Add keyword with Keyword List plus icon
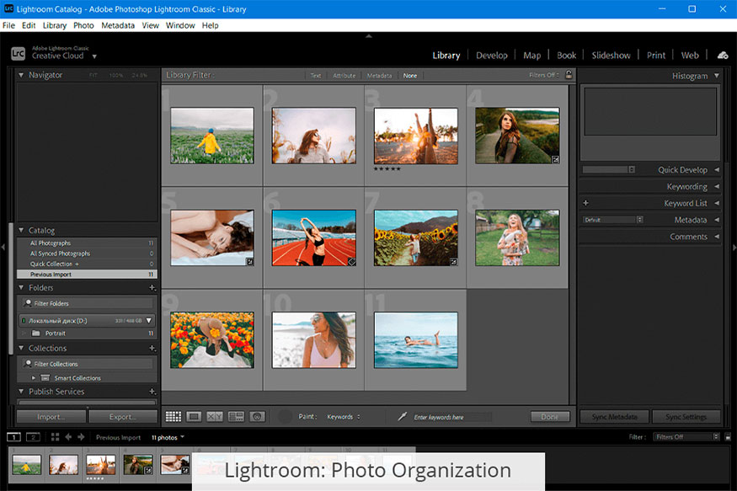Image resolution: width=737 pixels, height=491 pixels. point(585,203)
